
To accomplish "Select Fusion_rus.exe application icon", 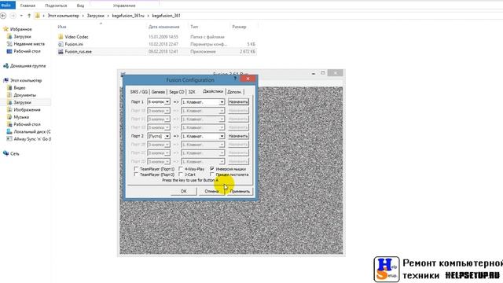I will pos(61,51).
